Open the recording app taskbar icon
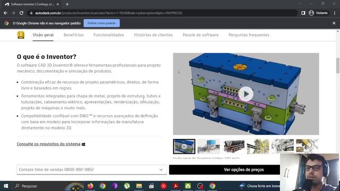 point(200,186)
